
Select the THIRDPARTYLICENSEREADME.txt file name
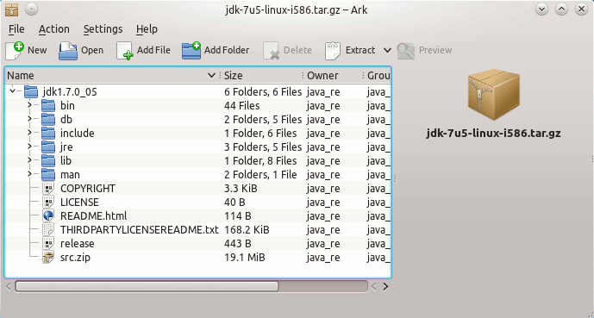[x=140, y=230]
